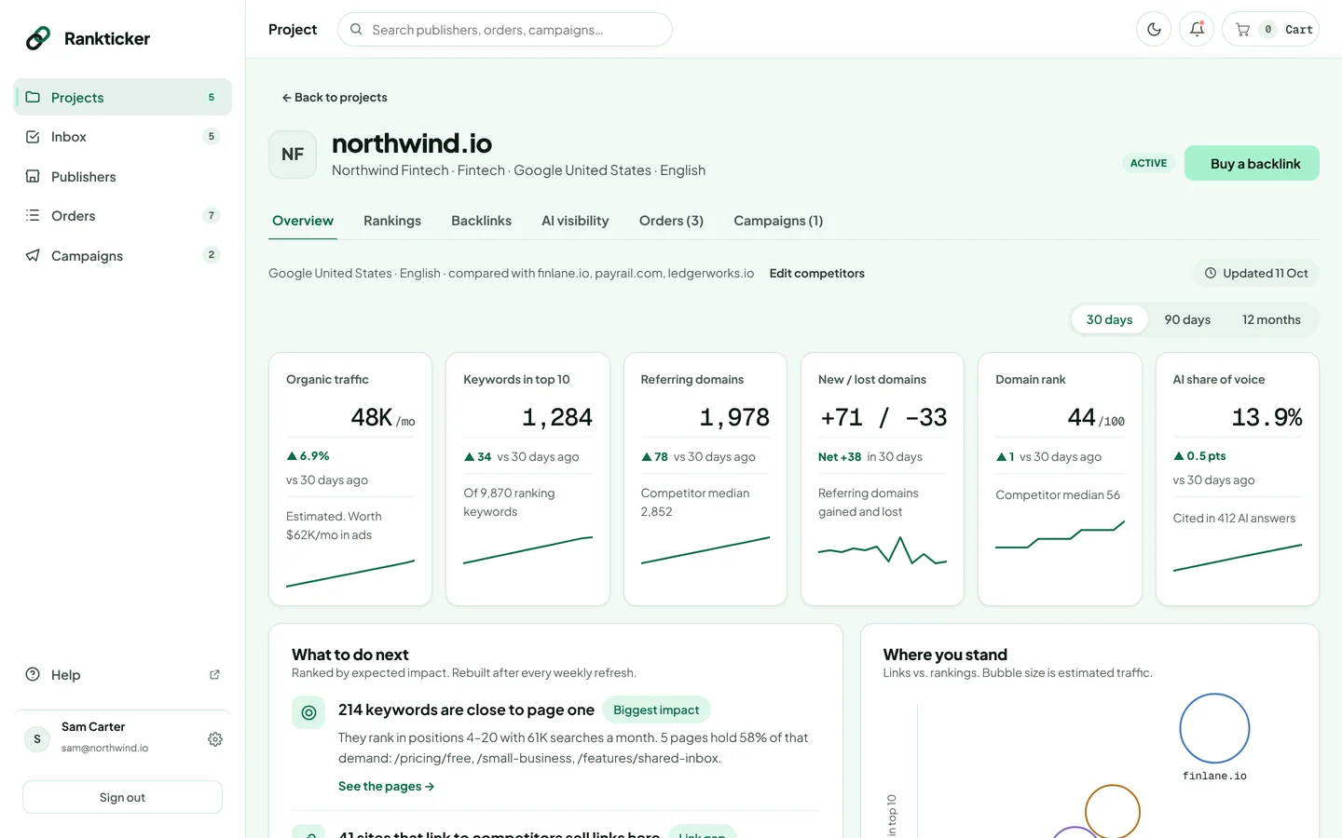Open the Backlinks tab
The image size is (1342, 838).
tap(481, 221)
